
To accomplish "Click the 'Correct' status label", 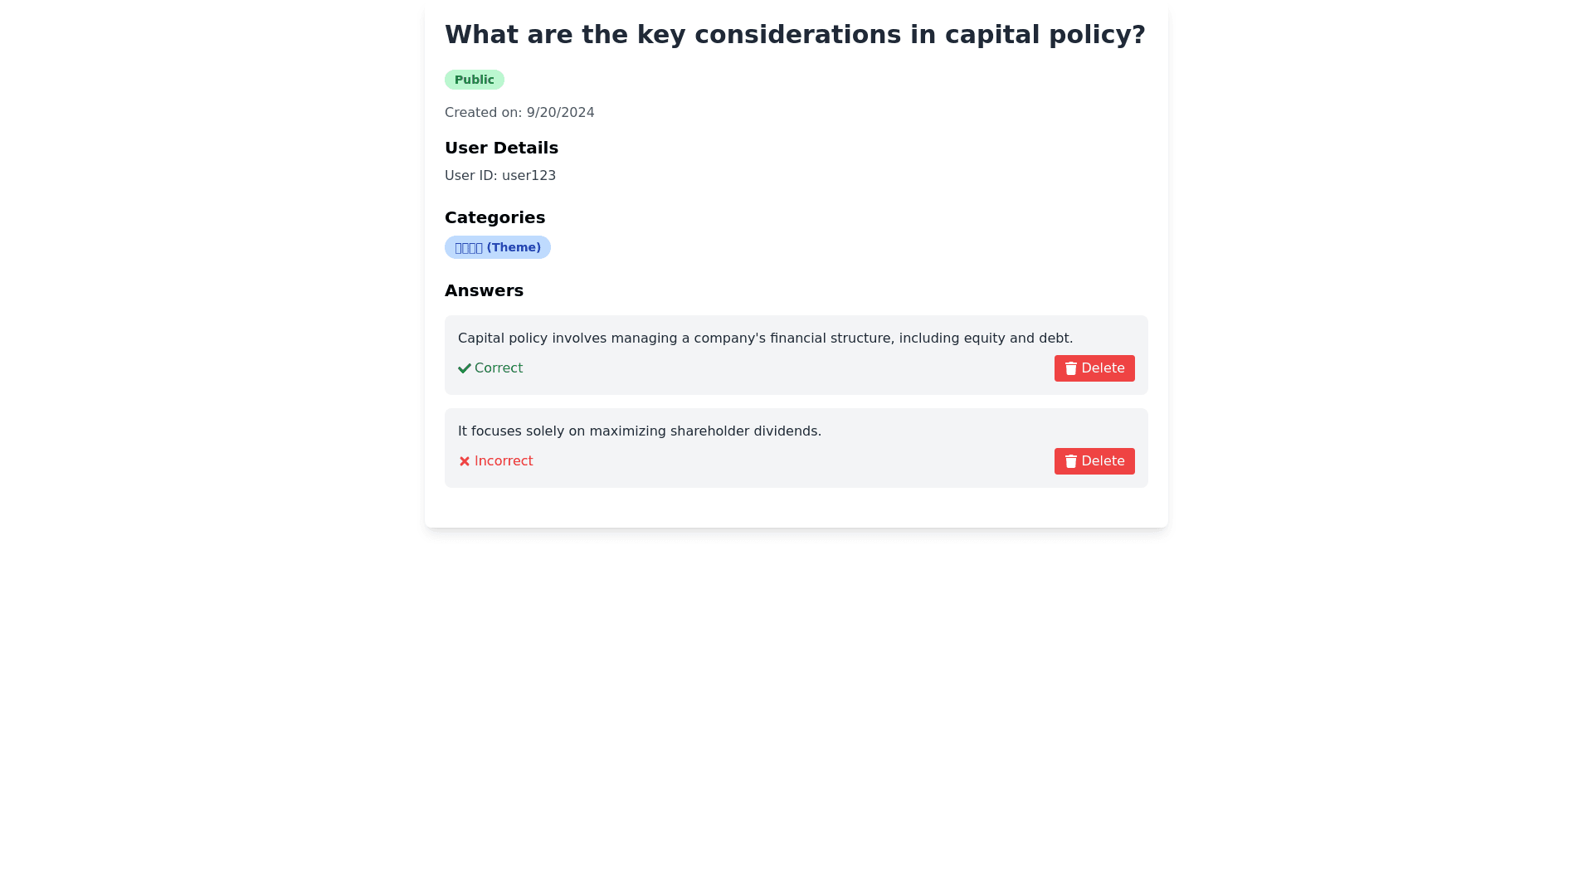I will (x=499, y=368).
